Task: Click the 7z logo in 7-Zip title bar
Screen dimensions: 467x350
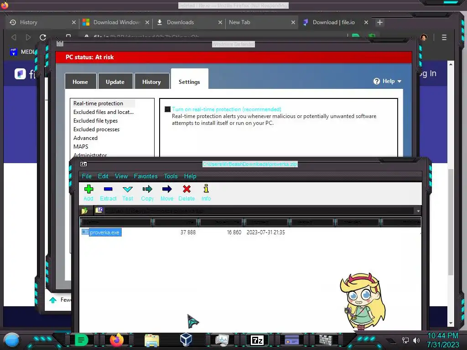Action: pos(83,164)
